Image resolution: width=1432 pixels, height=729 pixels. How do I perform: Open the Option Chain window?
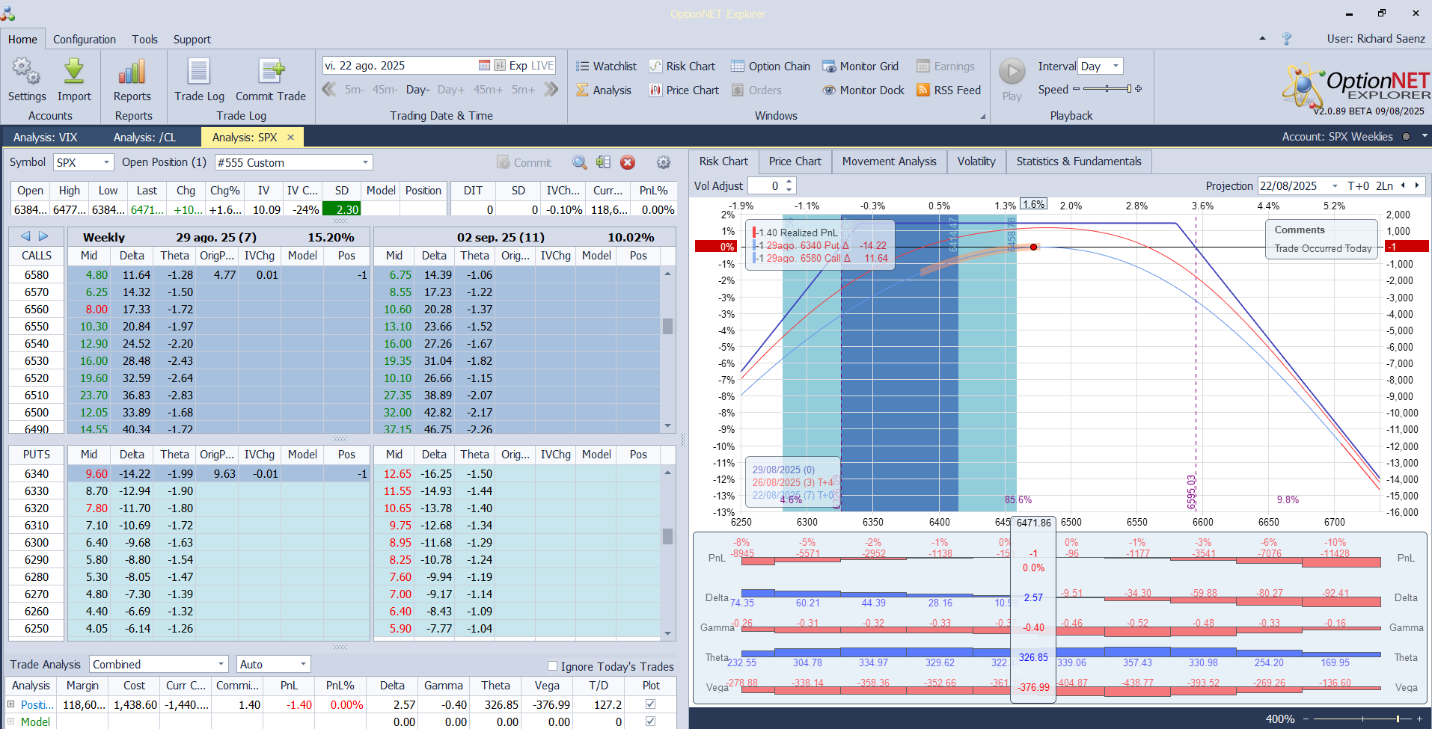coord(771,67)
